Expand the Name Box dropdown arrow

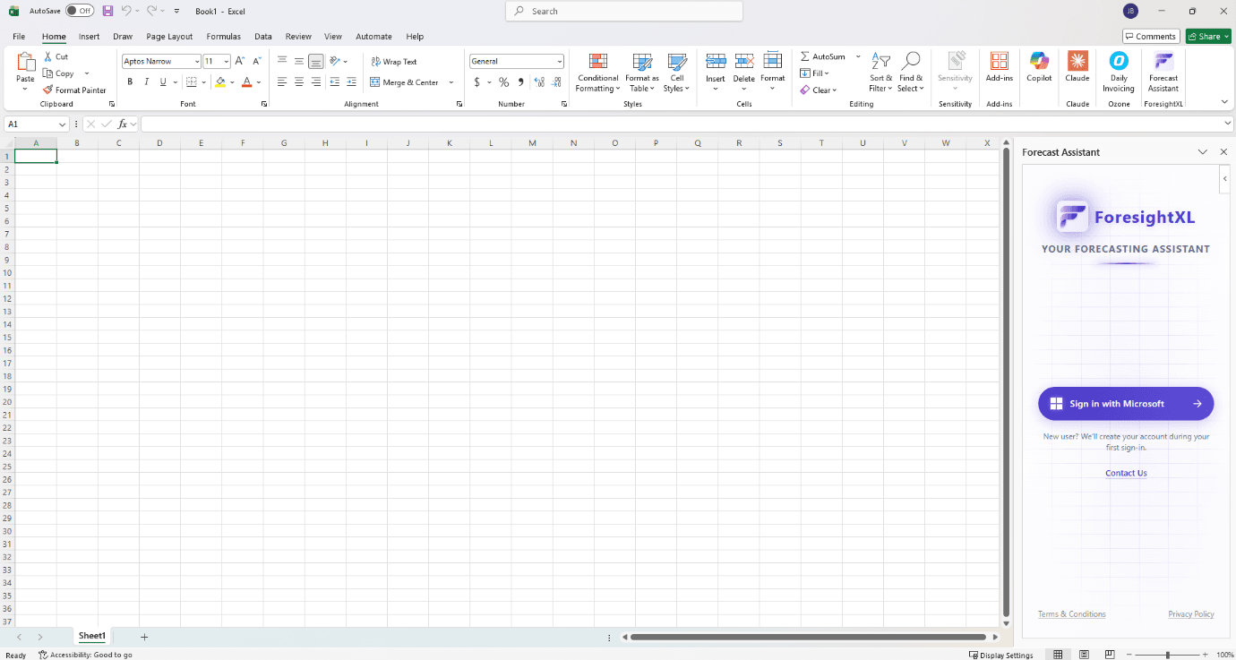click(x=62, y=124)
